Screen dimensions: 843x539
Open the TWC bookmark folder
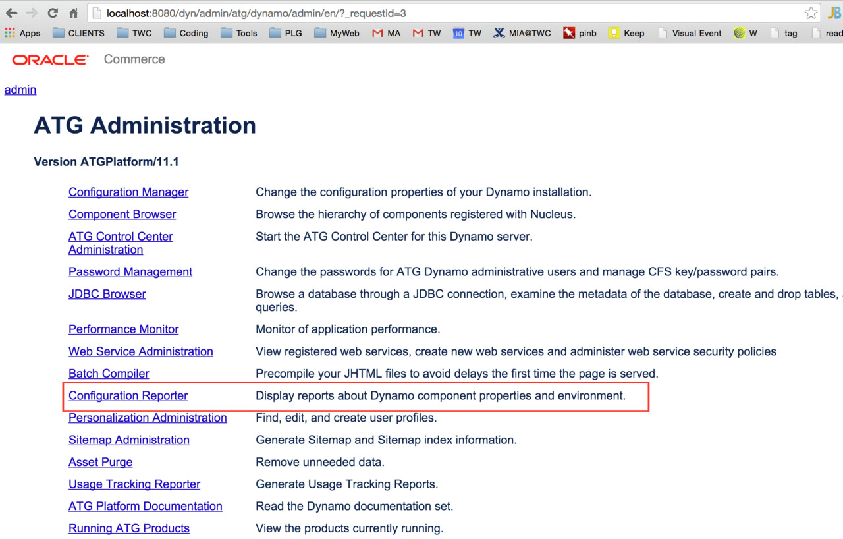(x=134, y=33)
